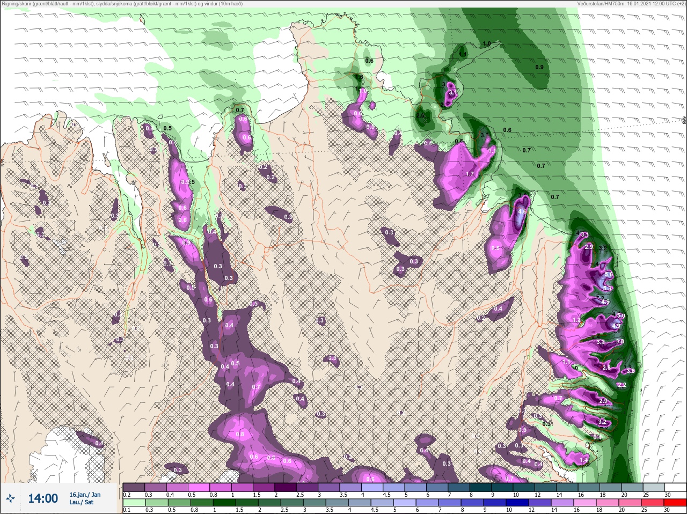Image resolution: width=687 pixels, height=514 pixels.
Task: Click the map title text starting 'Rigning/skúrir'
Action: tap(121, 4)
